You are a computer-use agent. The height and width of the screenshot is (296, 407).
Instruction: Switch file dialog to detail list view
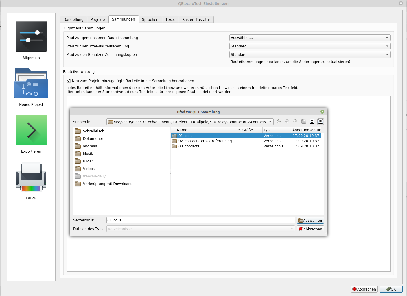[x=320, y=121]
